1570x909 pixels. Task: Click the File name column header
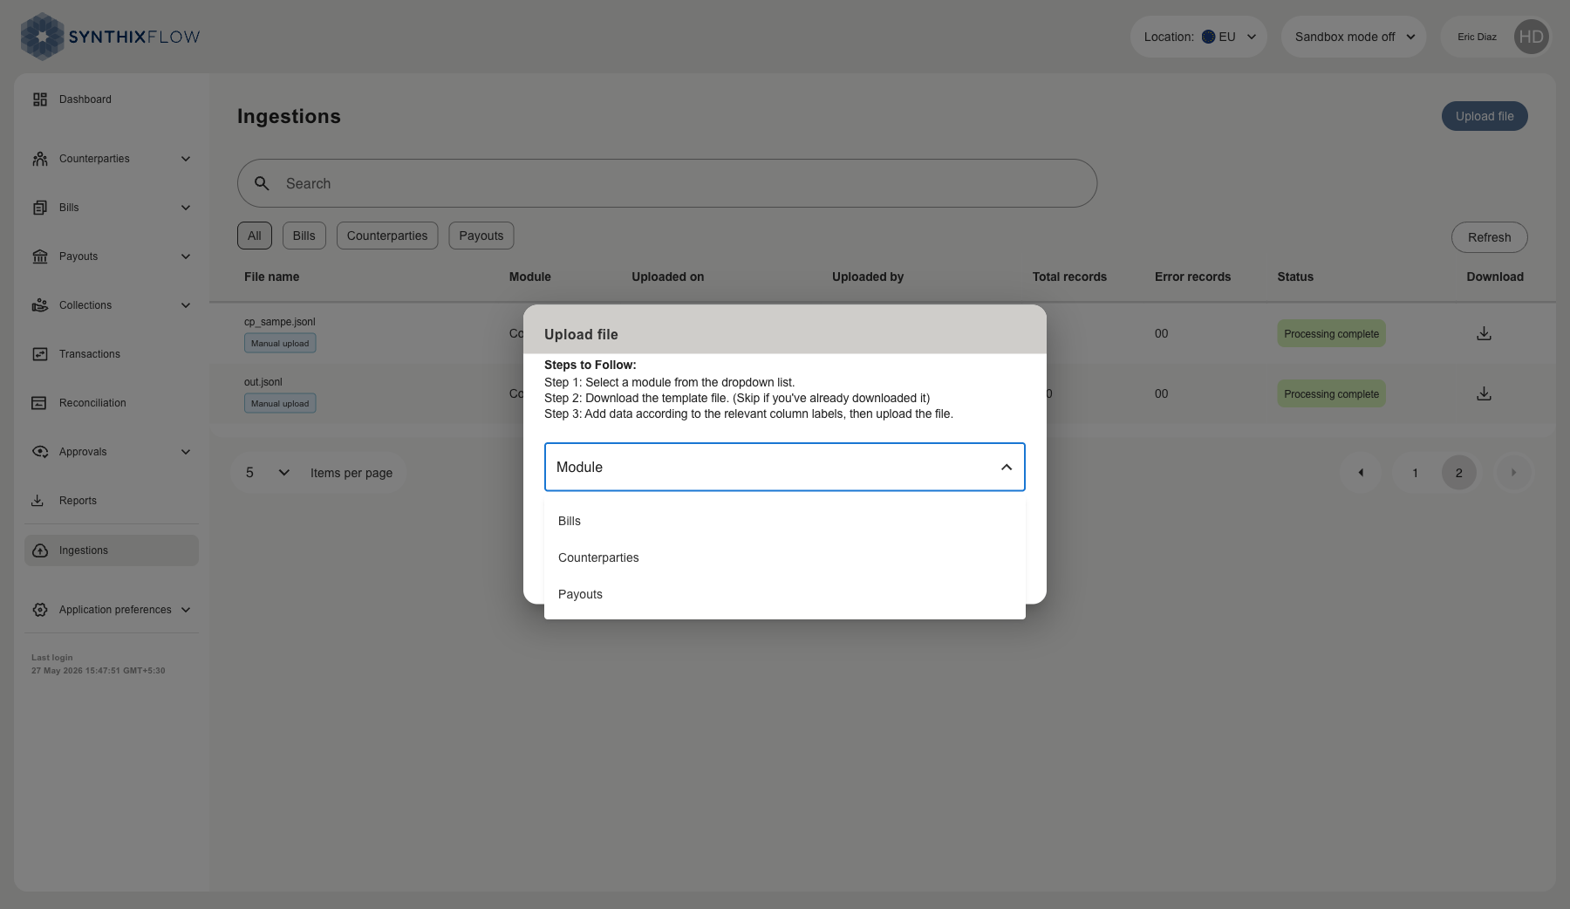[x=271, y=277]
